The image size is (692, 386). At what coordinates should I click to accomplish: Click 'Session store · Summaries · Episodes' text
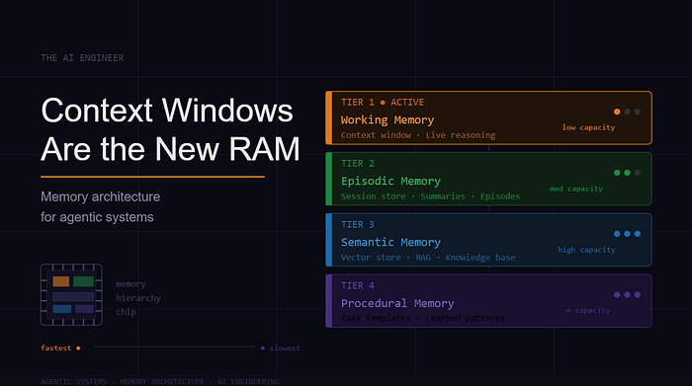[x=430, y=196]
